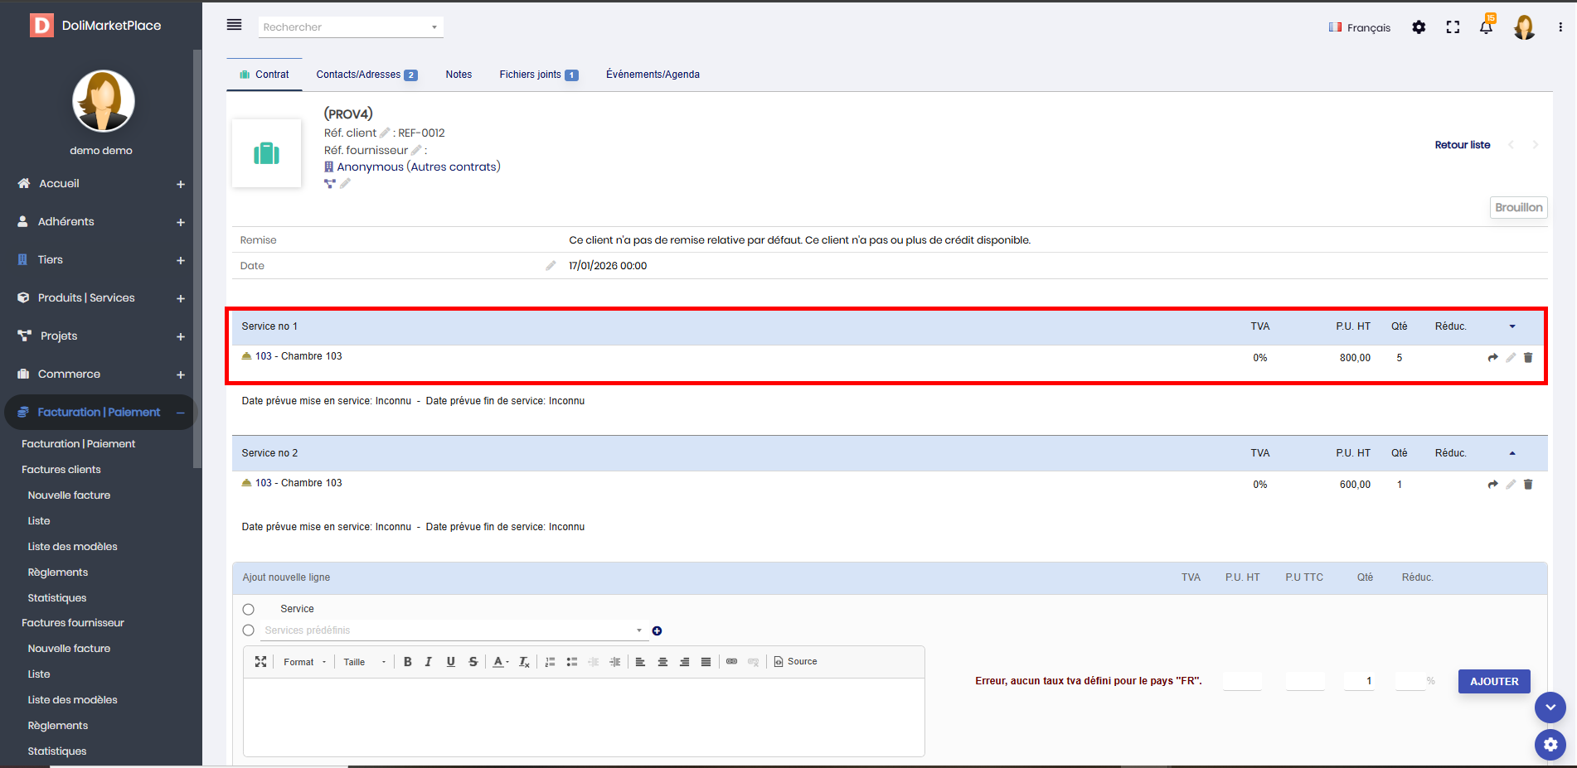Viewport: 1577px width, 768px height.
Task: Toggle italic formatting in editor
Action: (x=429, y=662)
